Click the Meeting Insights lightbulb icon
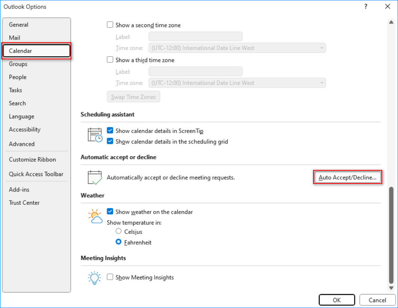 [x=94, y=278]
